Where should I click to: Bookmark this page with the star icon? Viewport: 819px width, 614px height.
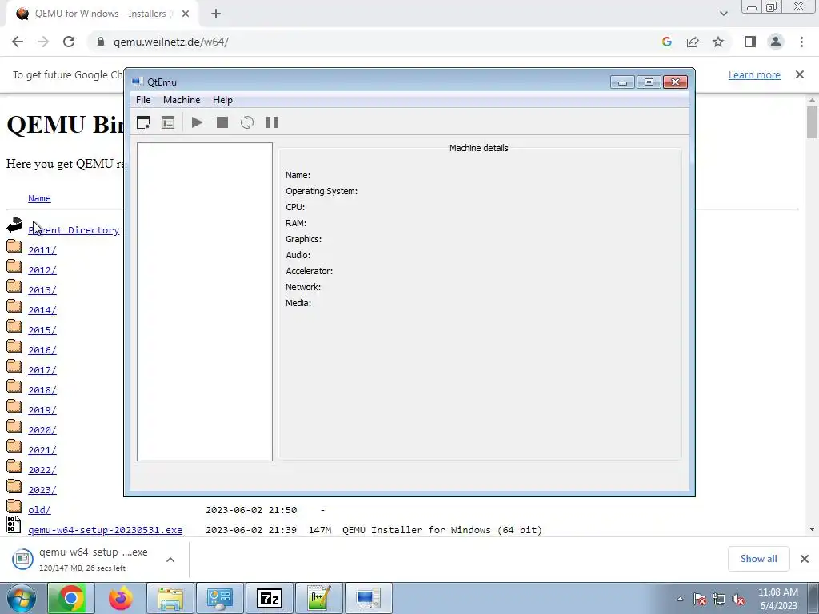coord(718,42)
